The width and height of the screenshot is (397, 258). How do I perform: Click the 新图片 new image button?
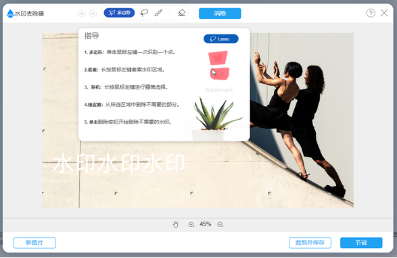click(x=34, y=243)
